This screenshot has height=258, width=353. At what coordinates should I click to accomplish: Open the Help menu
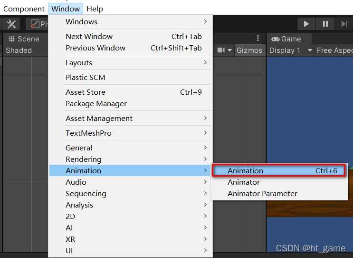click(x=95, y=9)
